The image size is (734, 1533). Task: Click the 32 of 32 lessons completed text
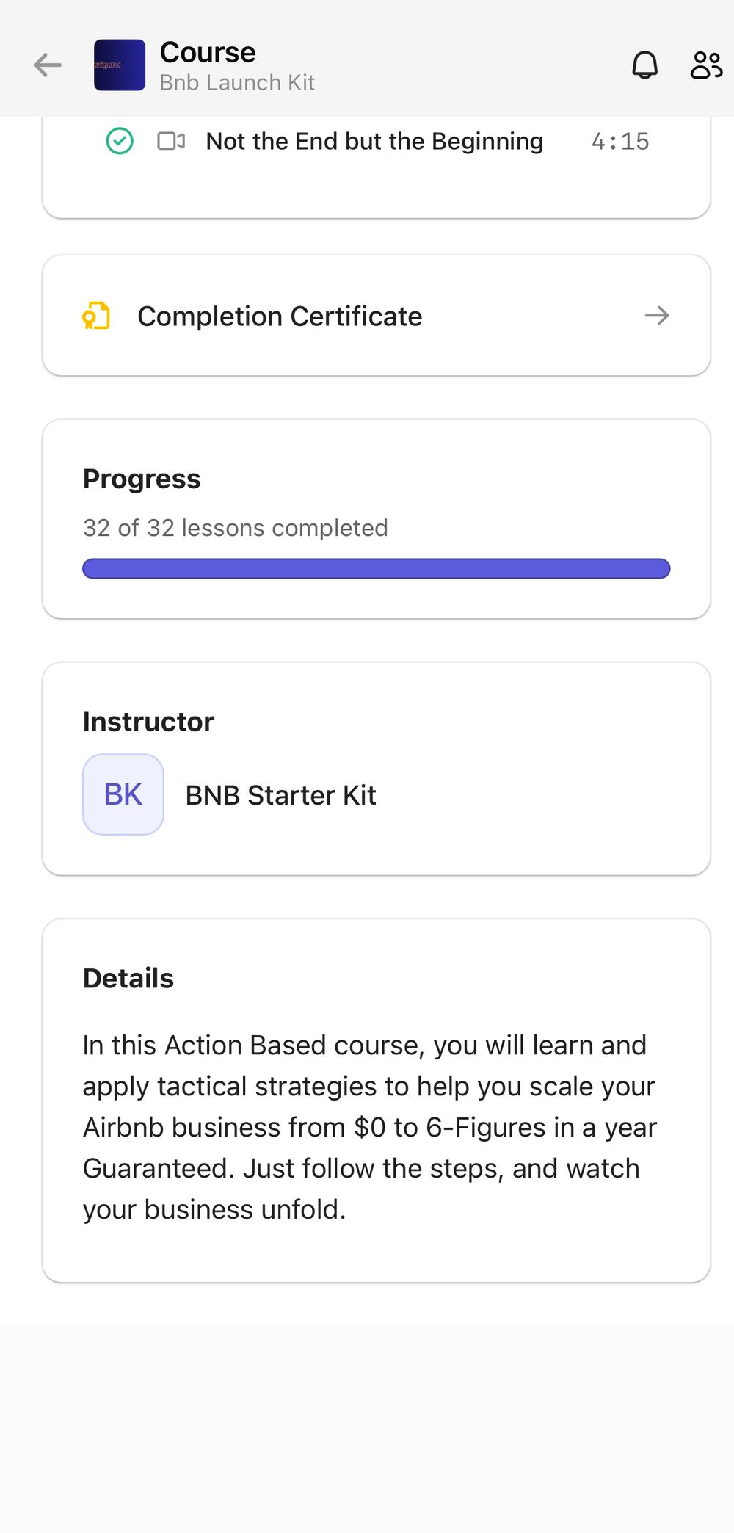tap(236, 528)
